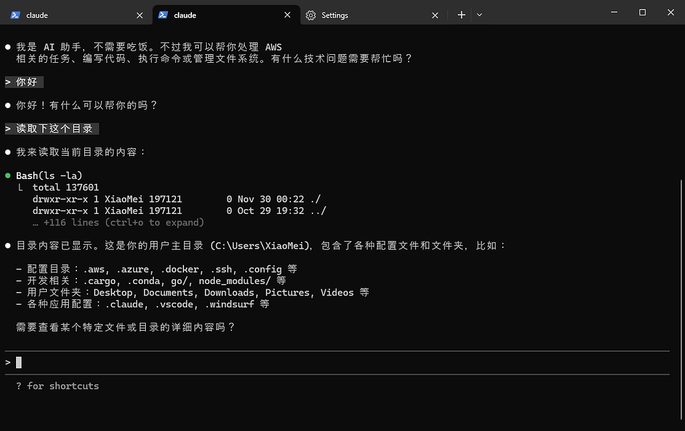685x431 pixels.
Task: Click the '你好' user prompt line
Action: click(x=24, y=82)
